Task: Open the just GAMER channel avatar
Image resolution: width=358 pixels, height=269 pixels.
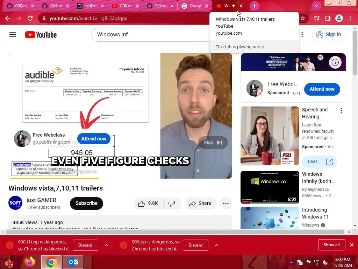Action: [15, 203]
